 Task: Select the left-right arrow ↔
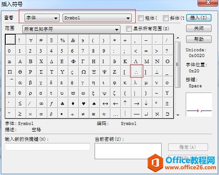pos(105,104)
